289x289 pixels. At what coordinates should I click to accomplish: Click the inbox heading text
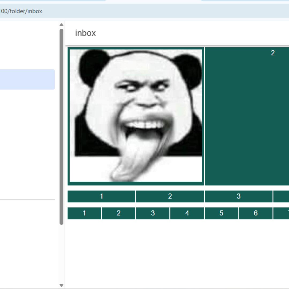pyautogui.click(x=85, y=33)
